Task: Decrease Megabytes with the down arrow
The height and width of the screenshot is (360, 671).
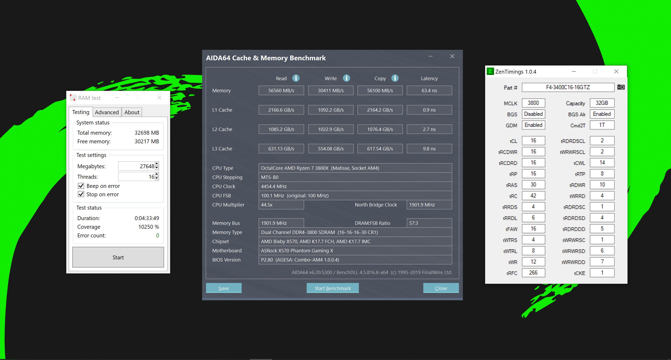Action: pyautogui.click(x=157, y=168)
